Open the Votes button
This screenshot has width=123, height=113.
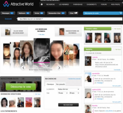[x=39, y=13]
